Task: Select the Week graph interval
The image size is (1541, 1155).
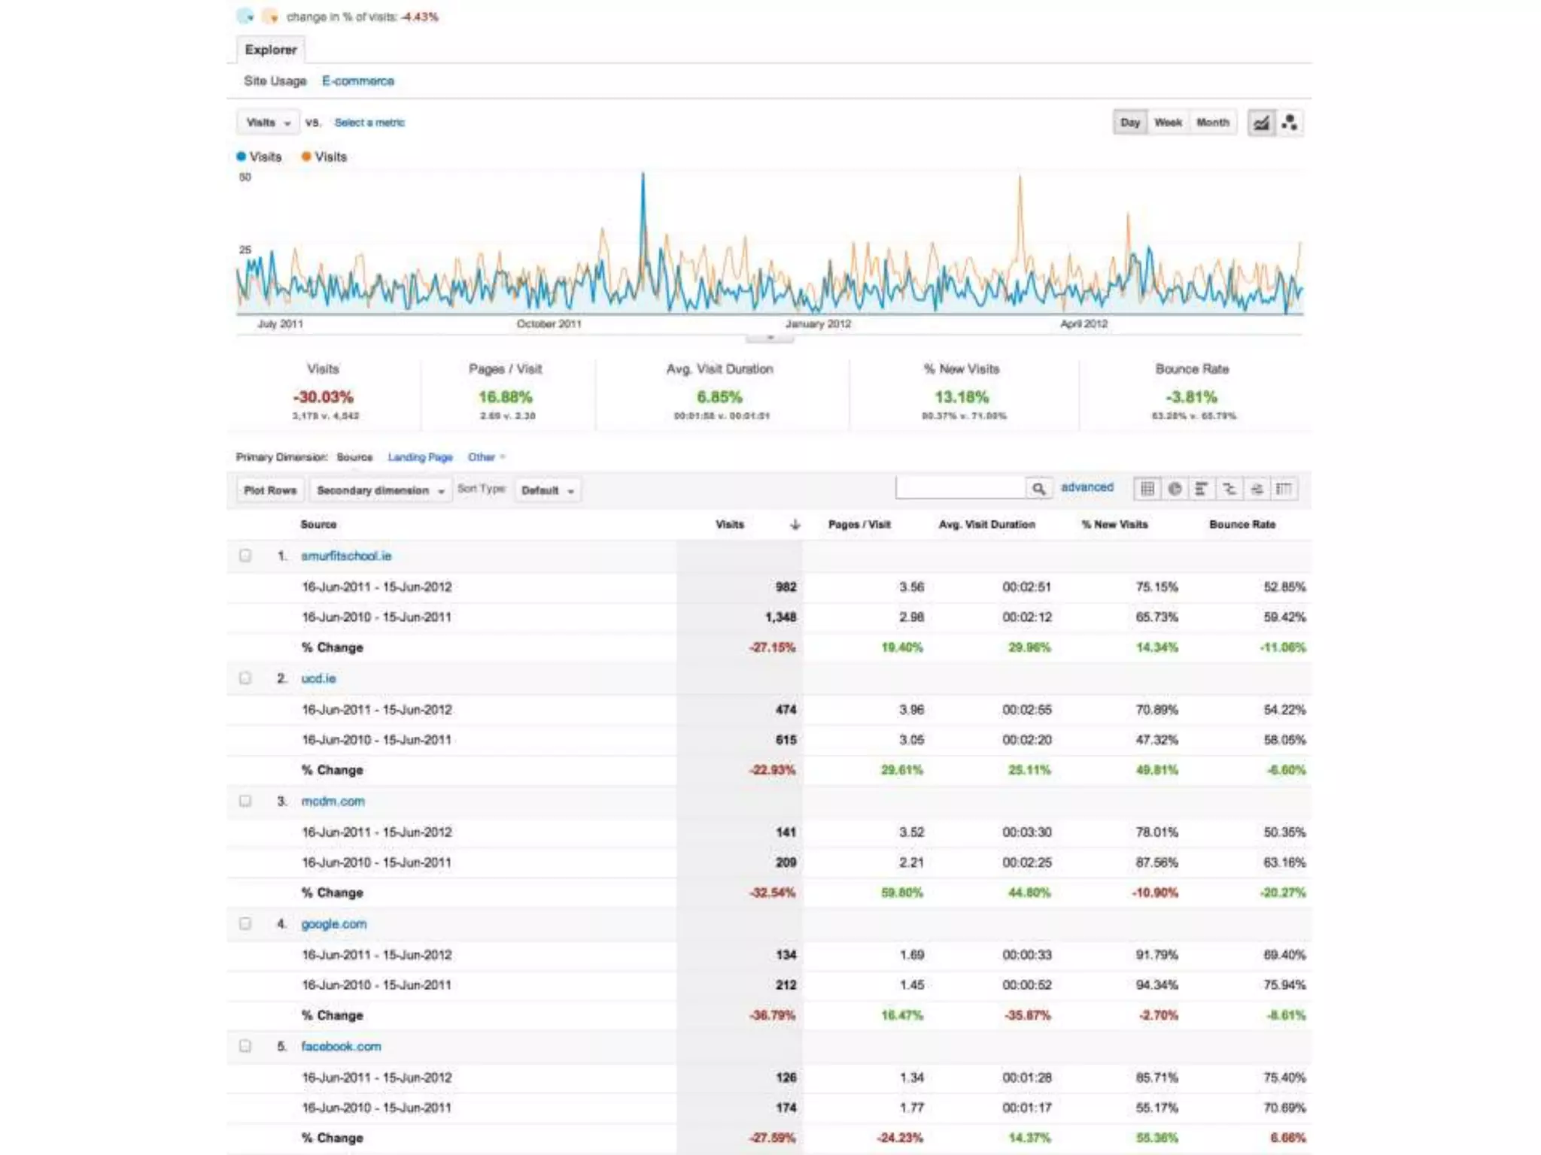Action: pos(1168,123)
